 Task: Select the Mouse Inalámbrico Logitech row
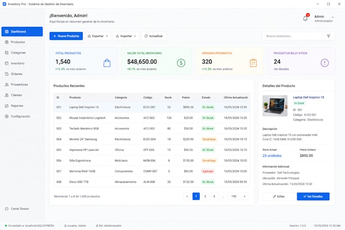tap(152, 118)
